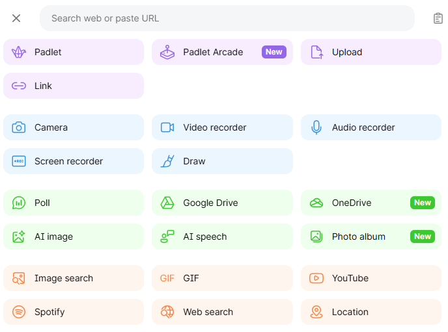Image resolution: width=448 pixels, height=332 pixels.
Task: Click the Search web or paste URL field
Action: click(x=227, y=18)
